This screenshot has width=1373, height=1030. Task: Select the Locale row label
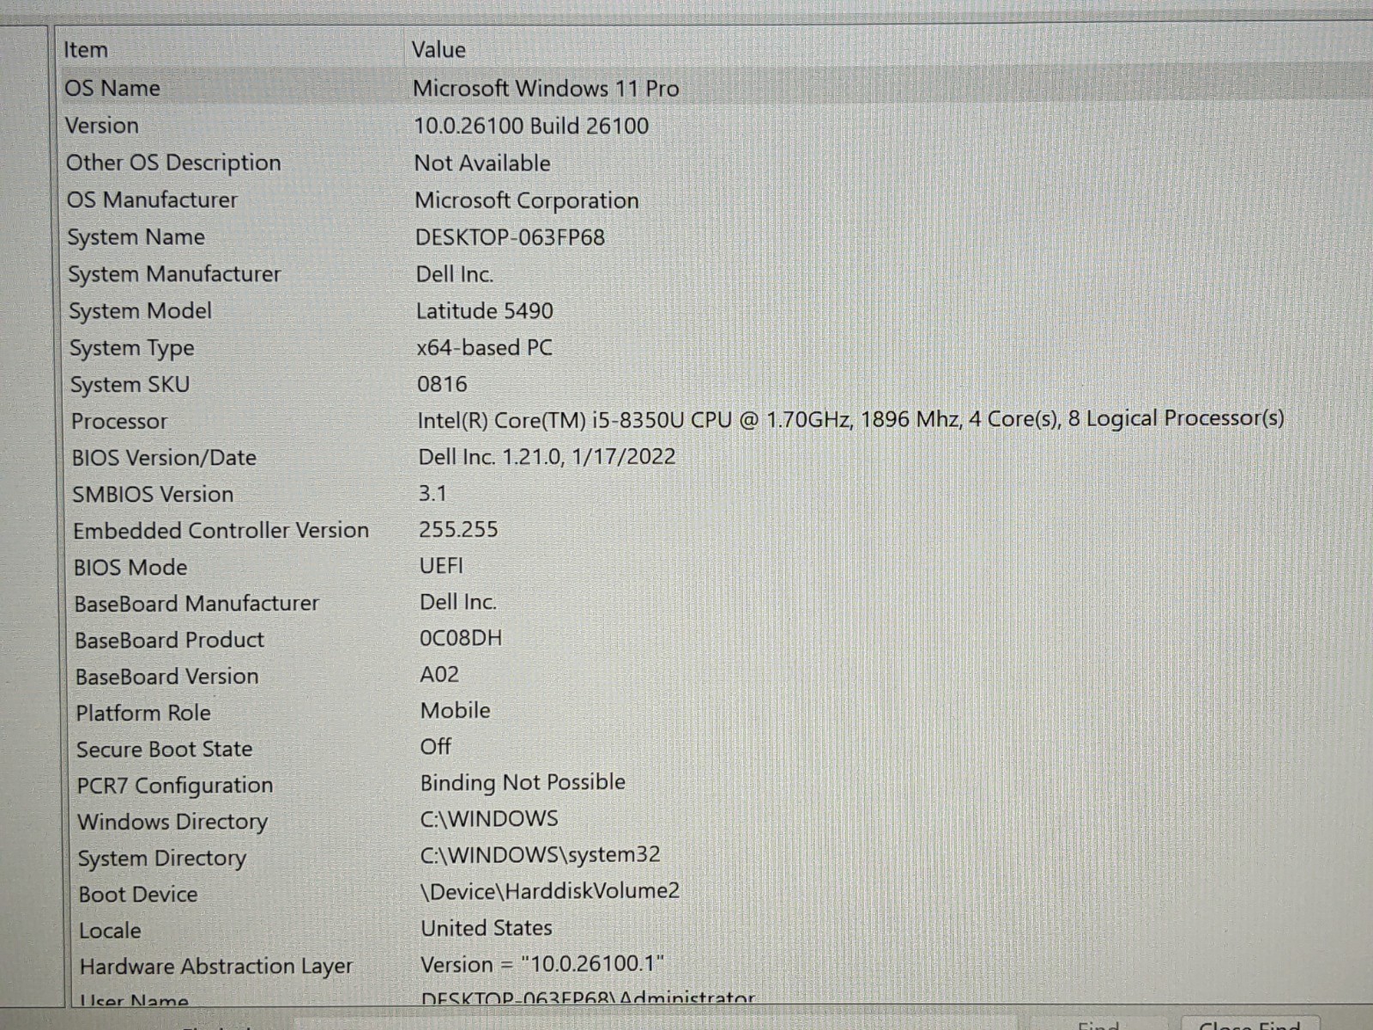(x=110, y=930)
